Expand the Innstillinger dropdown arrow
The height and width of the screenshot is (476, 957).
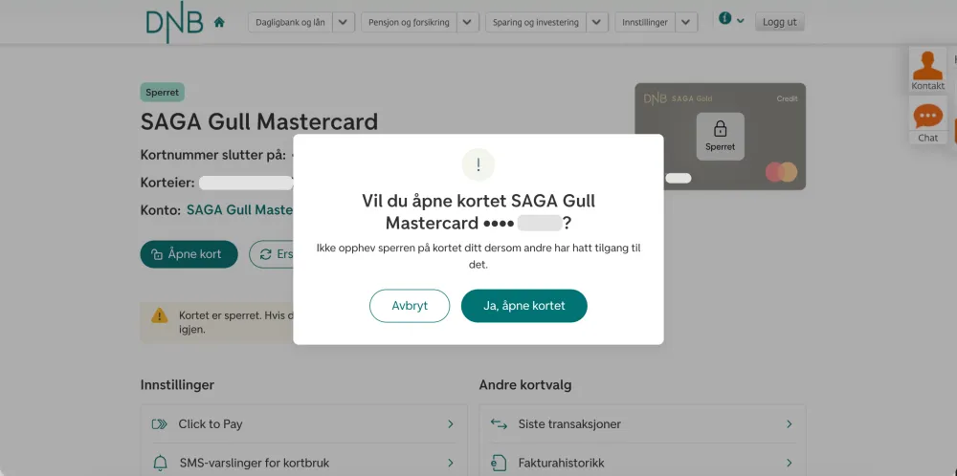tap(686, 22)
